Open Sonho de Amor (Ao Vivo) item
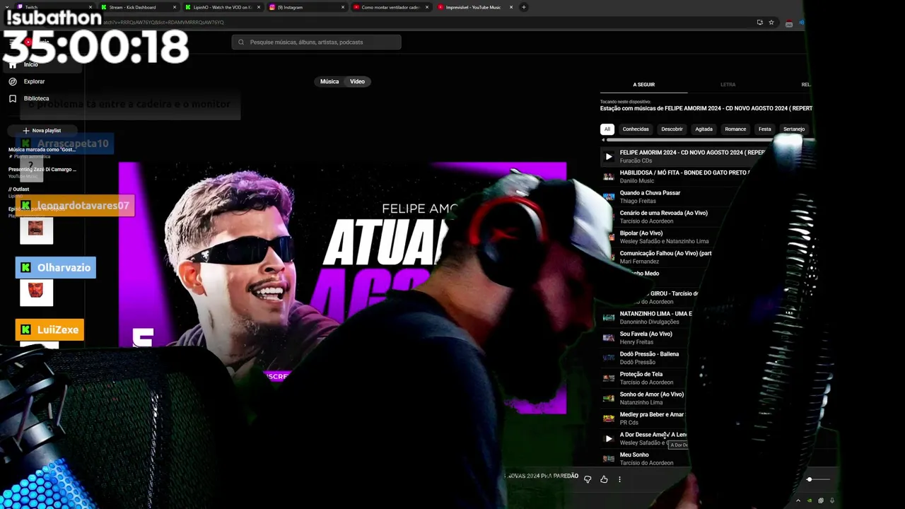Viewport: 905px width, 509px height. coord(652,394)
